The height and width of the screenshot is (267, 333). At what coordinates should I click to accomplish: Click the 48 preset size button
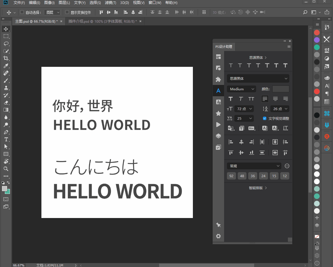(x=242, y=176)
